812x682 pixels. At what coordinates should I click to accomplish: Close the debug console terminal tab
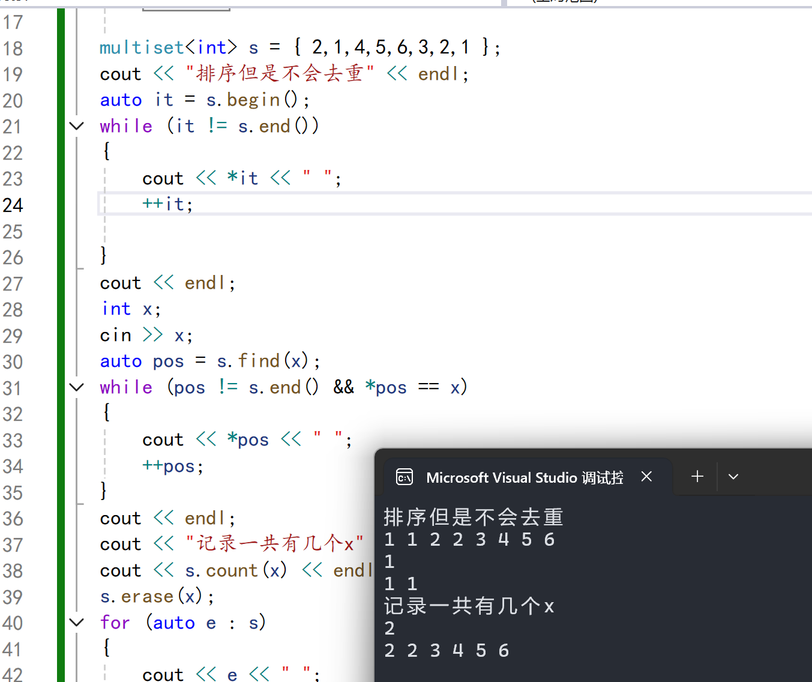click(646, 476)
